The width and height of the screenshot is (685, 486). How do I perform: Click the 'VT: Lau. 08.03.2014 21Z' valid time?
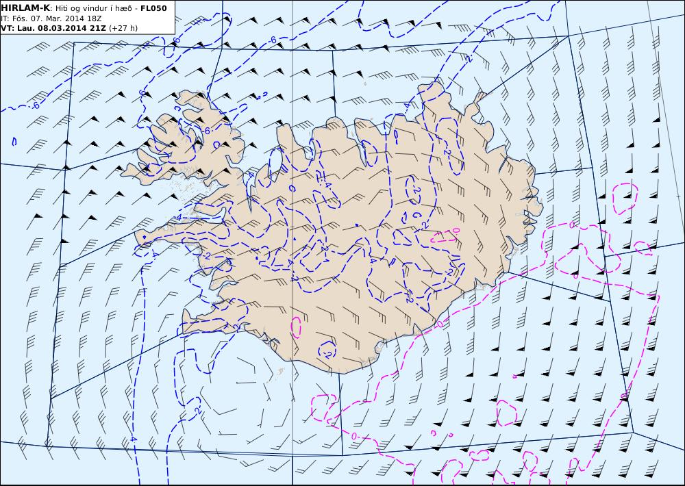tap(53, 28)
